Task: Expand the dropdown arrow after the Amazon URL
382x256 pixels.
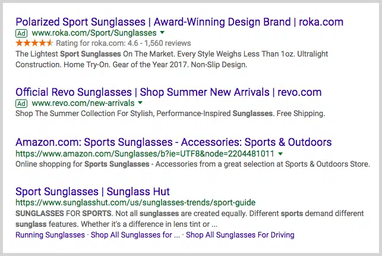Action: click(280, 154)
